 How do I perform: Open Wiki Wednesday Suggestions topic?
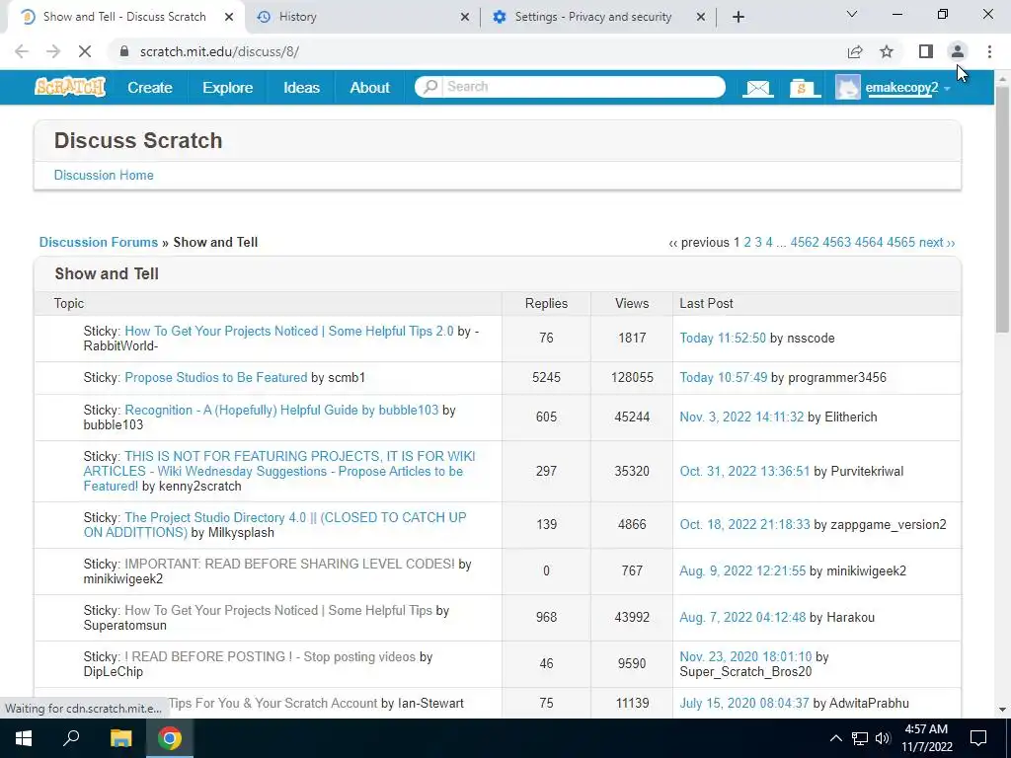[277, 471]
